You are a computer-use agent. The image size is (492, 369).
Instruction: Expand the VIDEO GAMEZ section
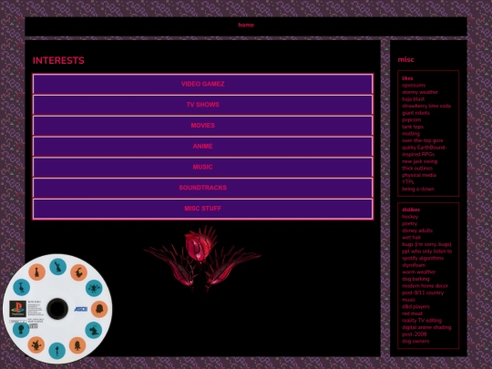[x=202, y=84]
